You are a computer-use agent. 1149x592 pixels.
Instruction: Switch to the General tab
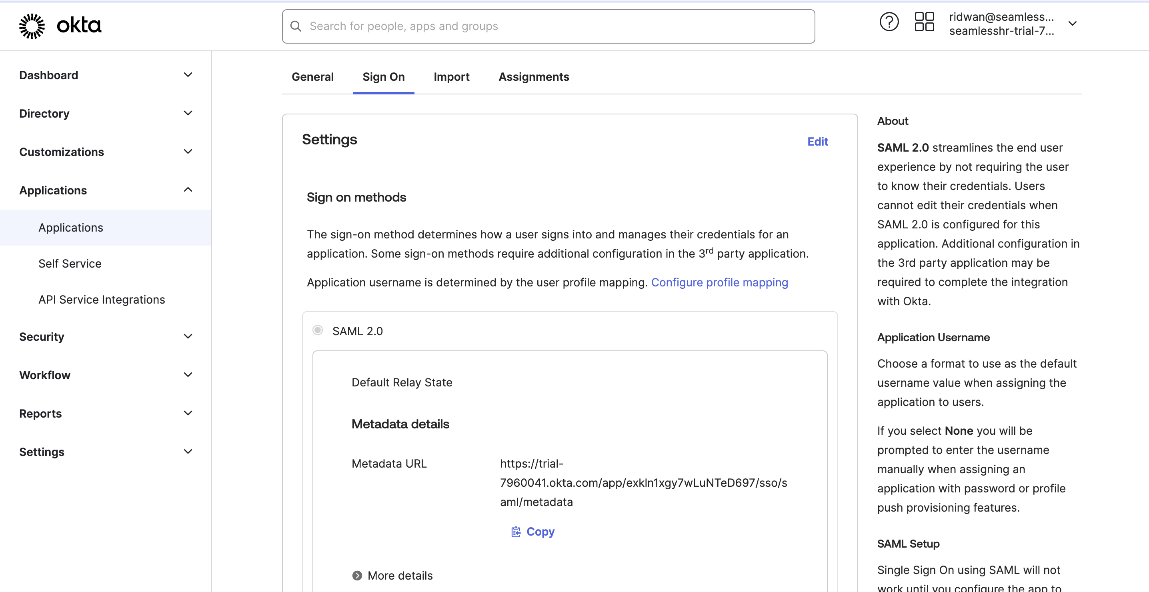click(312, 77)
